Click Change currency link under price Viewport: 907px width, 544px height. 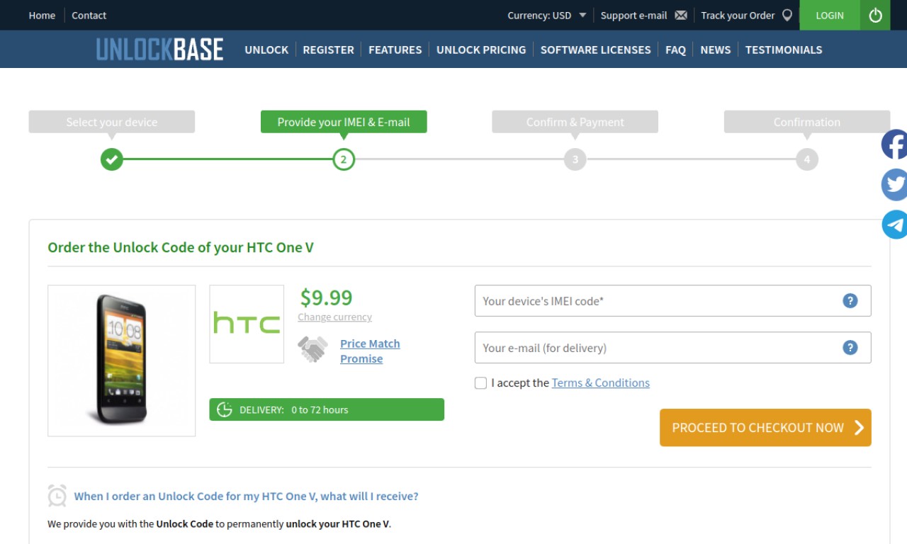point(334,317)
